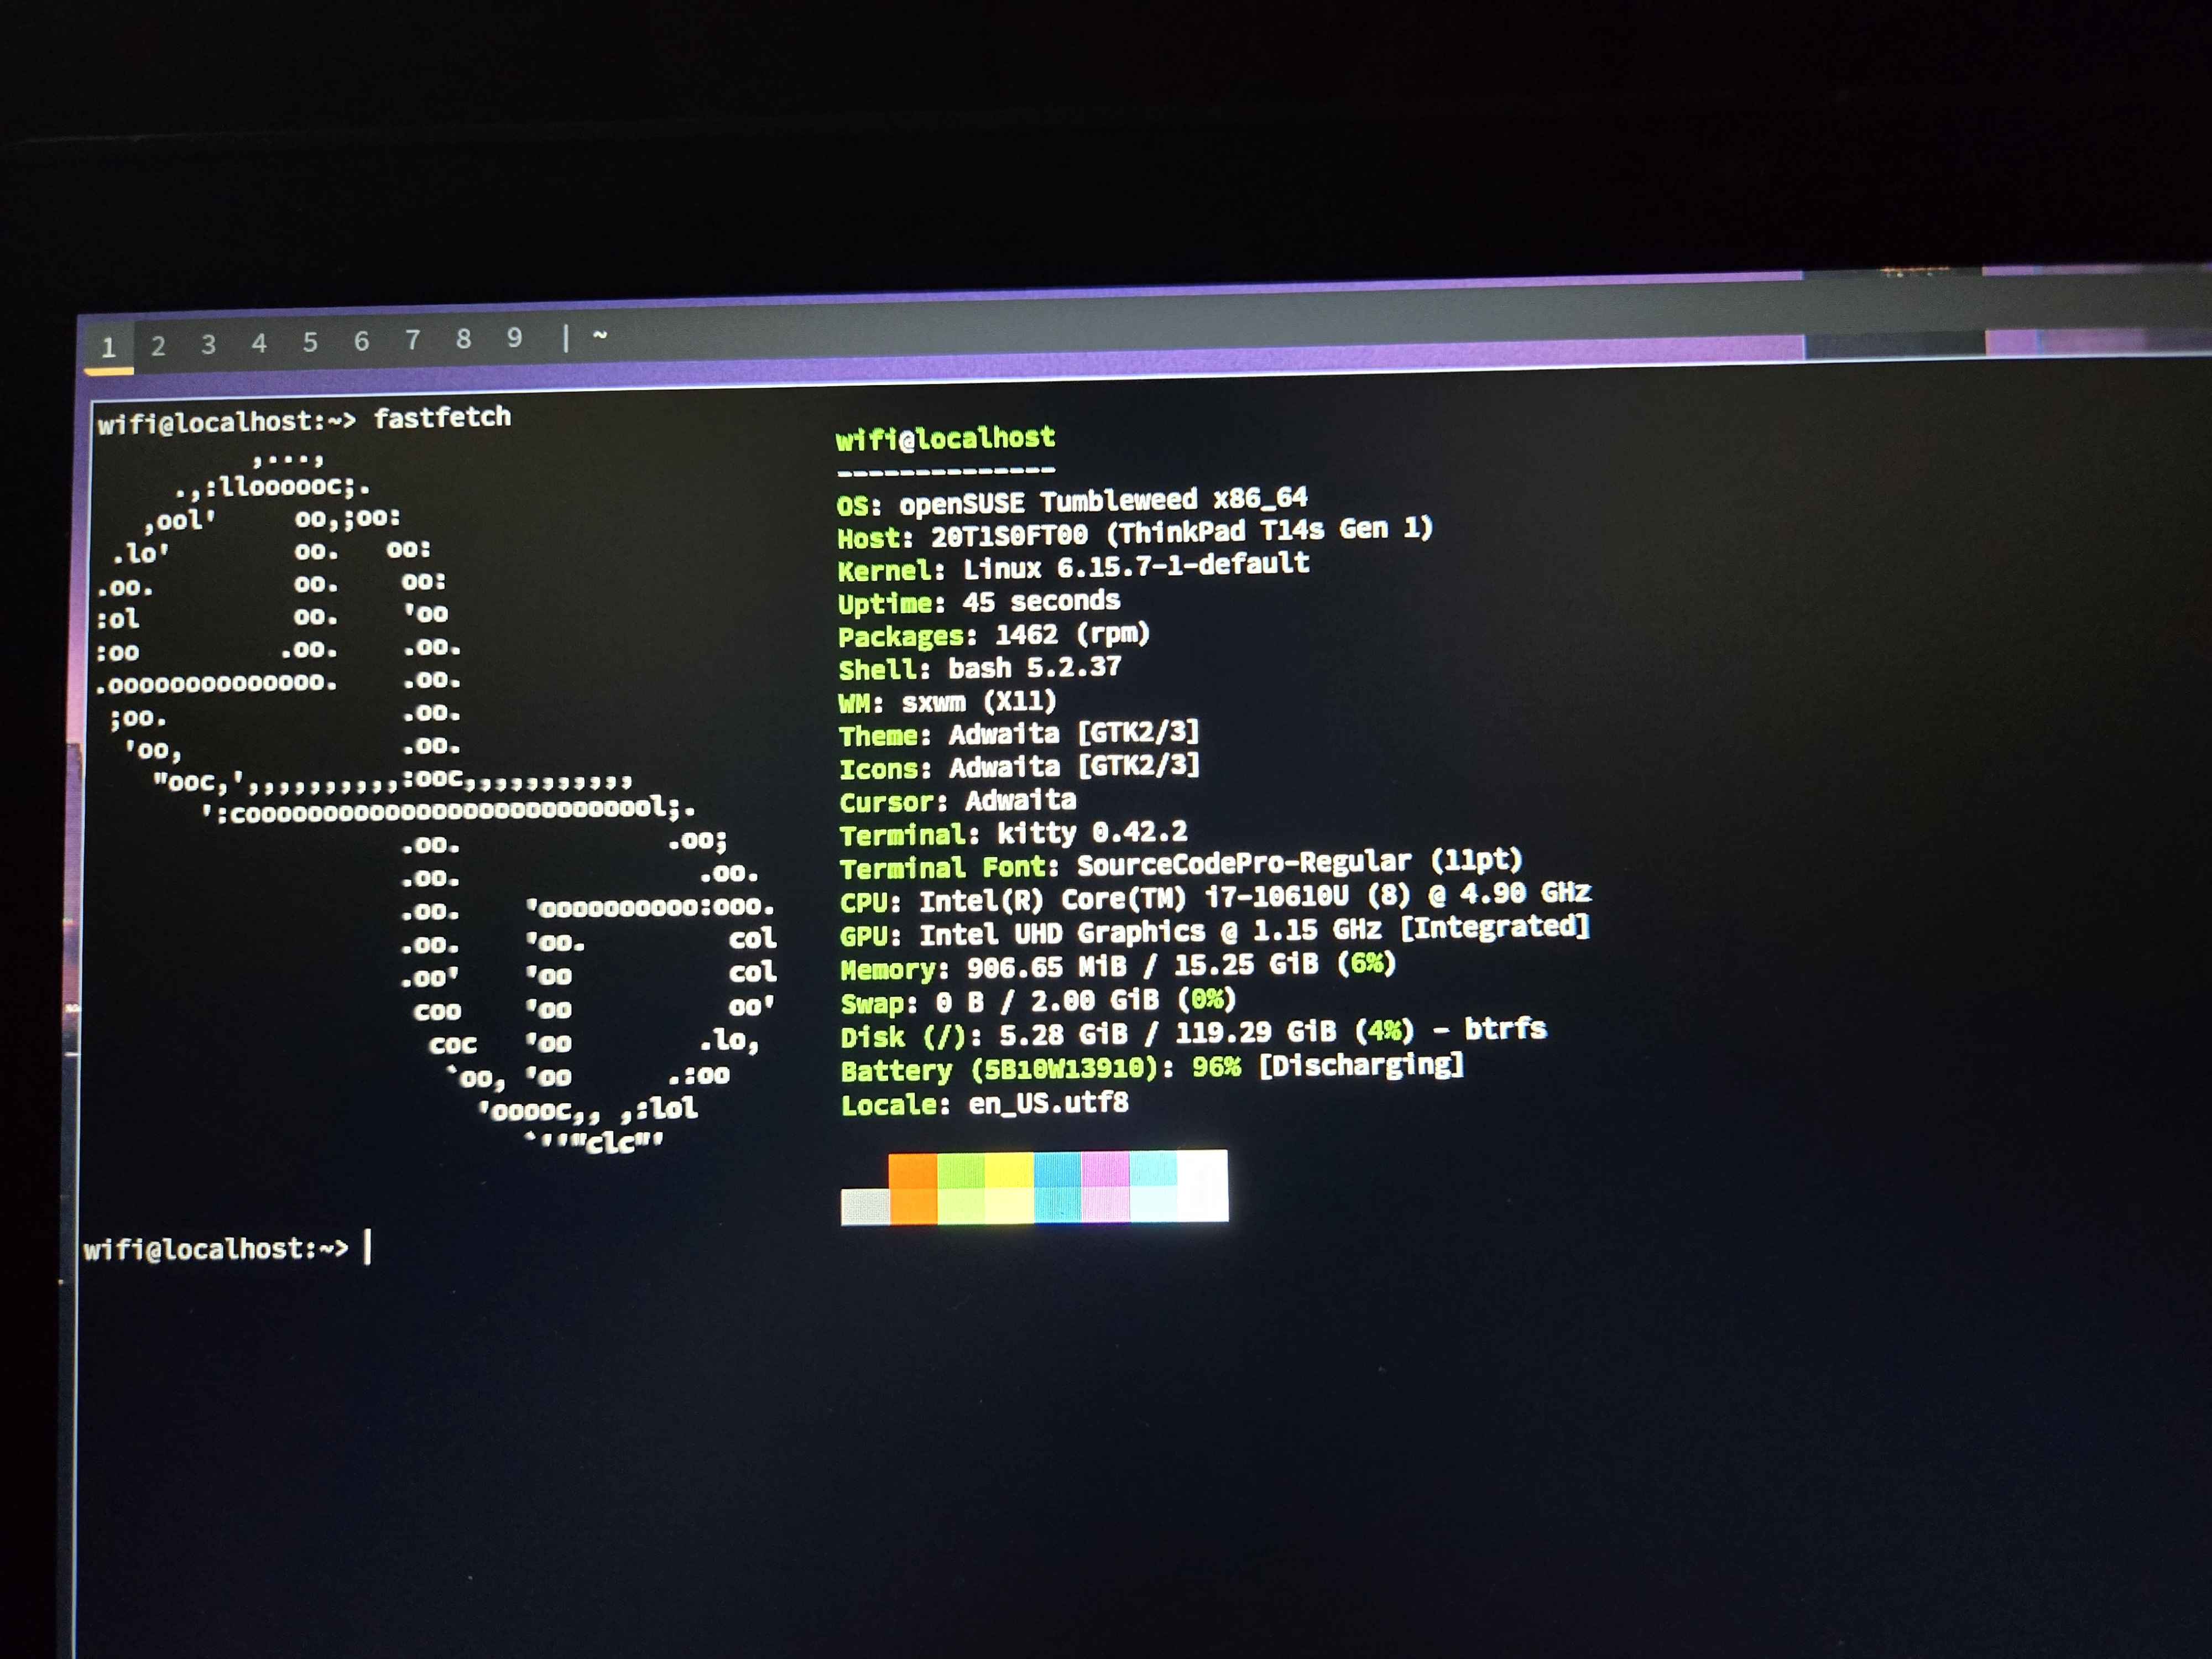Click 'Theme: Adwaita [GTK2/3]' line
The height and width of the screenshot is (1659, 2212).
point(1019,735)
